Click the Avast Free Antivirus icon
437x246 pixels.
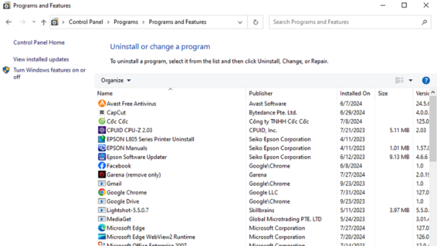pos(102,103)
